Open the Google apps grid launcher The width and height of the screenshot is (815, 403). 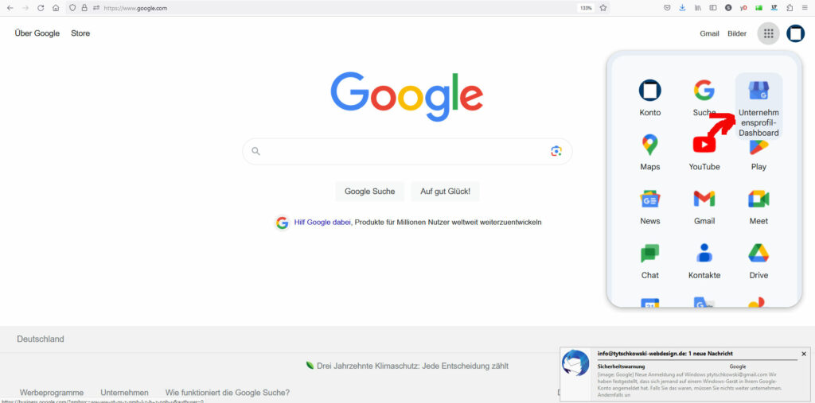point(768,33)
